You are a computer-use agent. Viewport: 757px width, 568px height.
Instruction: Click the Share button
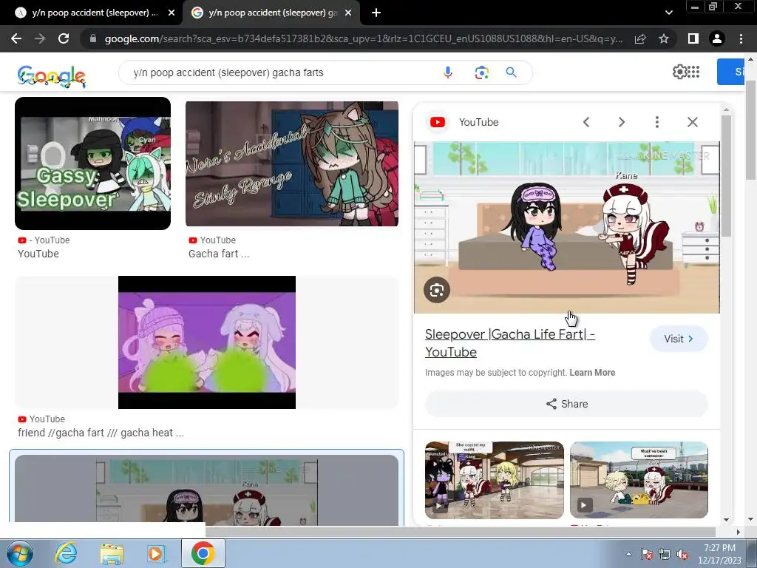pyautogui.click(x=567, y=404)
